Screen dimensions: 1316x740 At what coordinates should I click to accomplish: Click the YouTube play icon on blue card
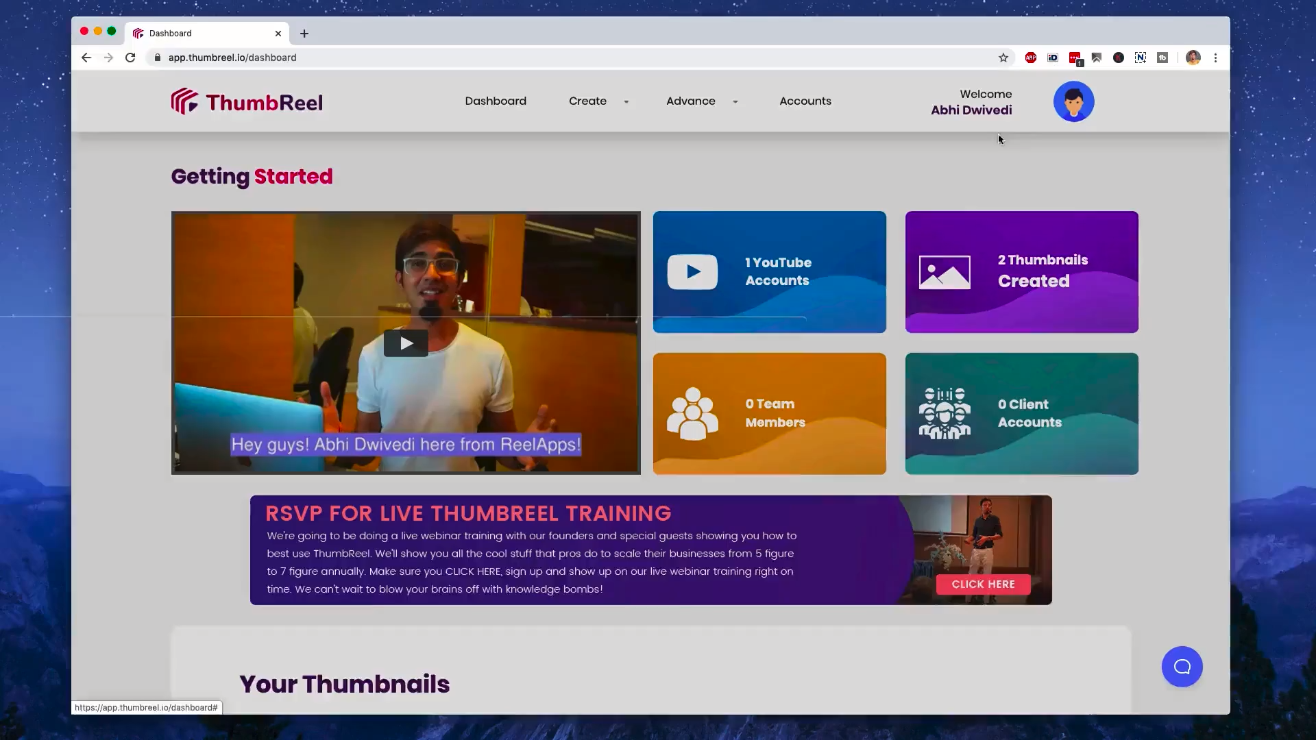692,272
